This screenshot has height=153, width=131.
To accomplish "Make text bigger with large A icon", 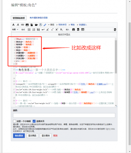I will tap(47, 30).
